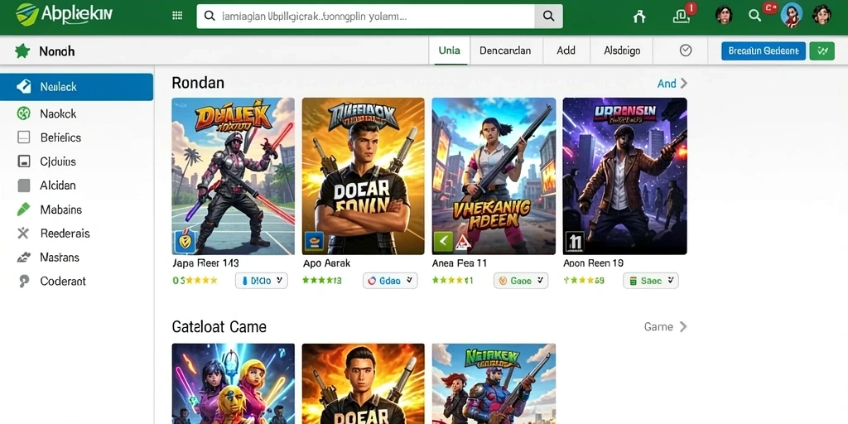Click the circled checkmark icon in tab bar
848x424 pixels.
click(x=685, y=51)
